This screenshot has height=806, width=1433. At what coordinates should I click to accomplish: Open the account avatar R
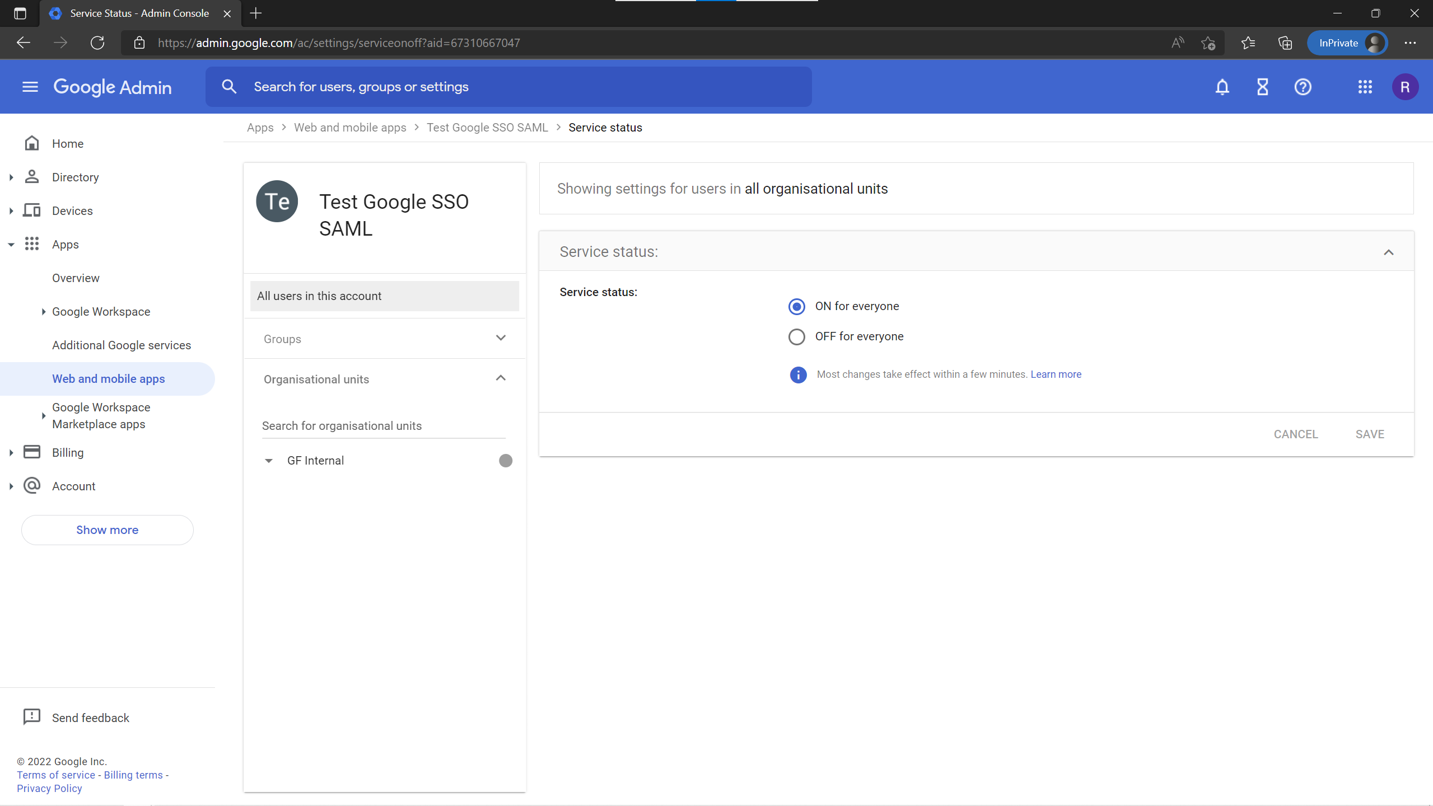pos(1405,87)
